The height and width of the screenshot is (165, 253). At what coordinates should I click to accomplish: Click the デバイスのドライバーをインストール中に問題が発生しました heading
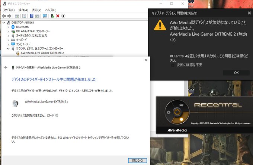click(54, 80)
